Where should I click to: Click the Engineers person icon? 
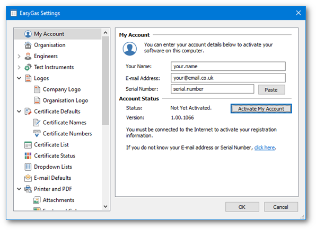click(28, 56)
